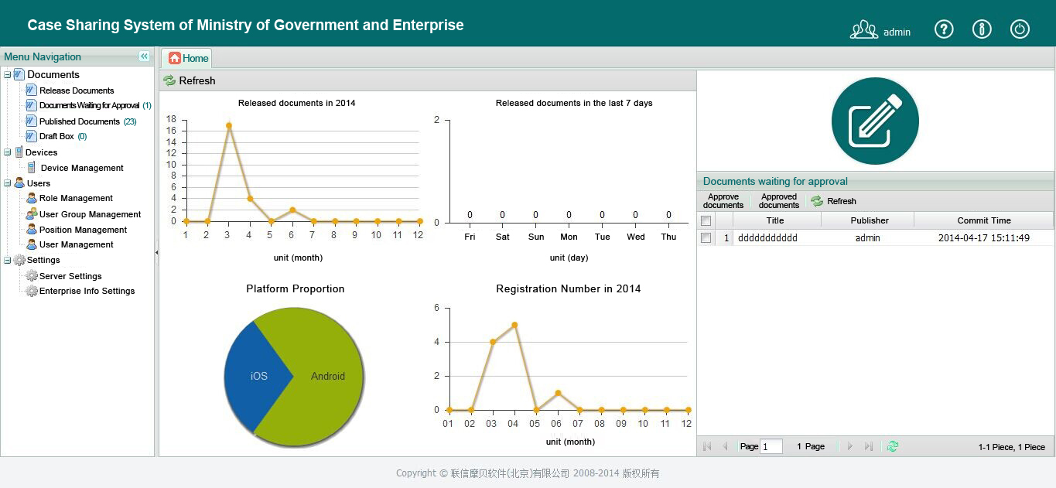1056x488 pixels.
Task: Switch to the Home tab
Action: pyautogui.click(x=188, y=58)
